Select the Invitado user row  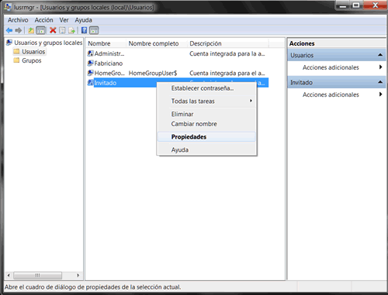[178, 83]
